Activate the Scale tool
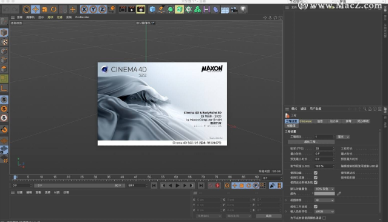 [44, 9]
